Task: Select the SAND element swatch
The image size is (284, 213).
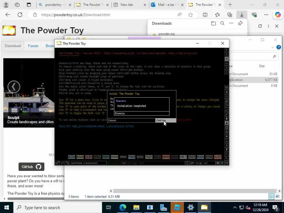Action: coord(166,157)
